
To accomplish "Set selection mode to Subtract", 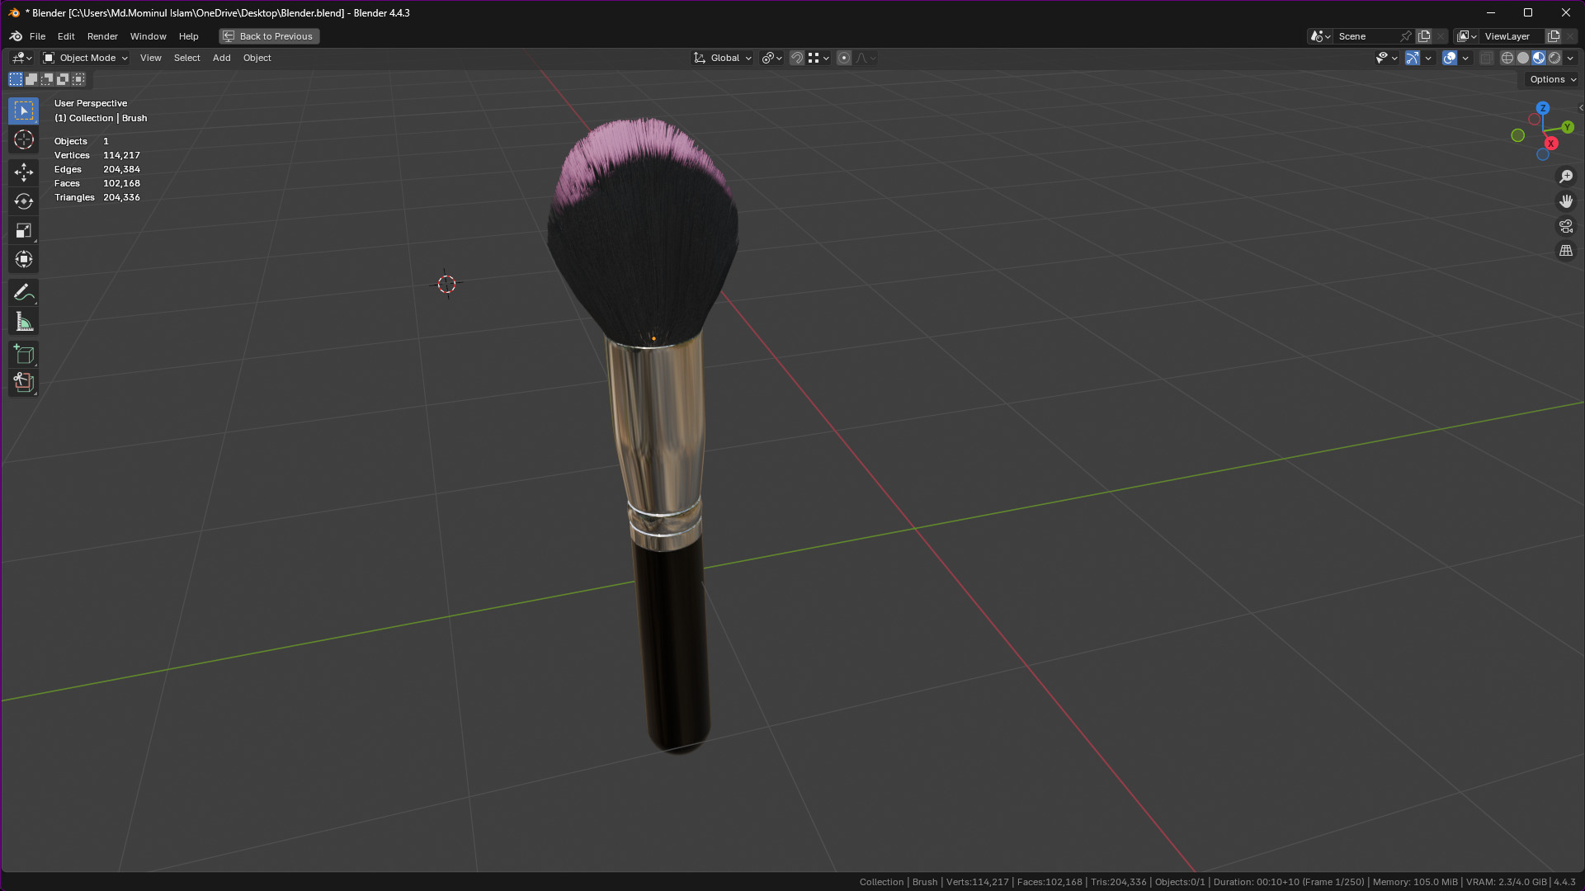I will point(47,79).
